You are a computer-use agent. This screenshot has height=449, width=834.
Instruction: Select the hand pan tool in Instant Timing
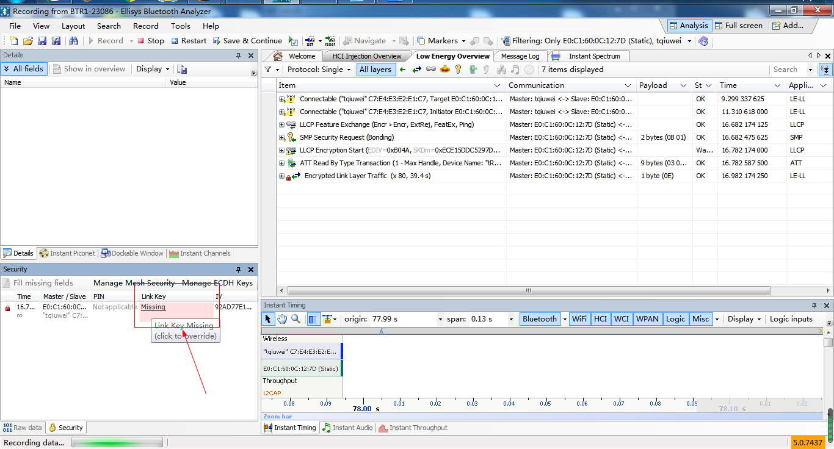click(x=282, y=319)
